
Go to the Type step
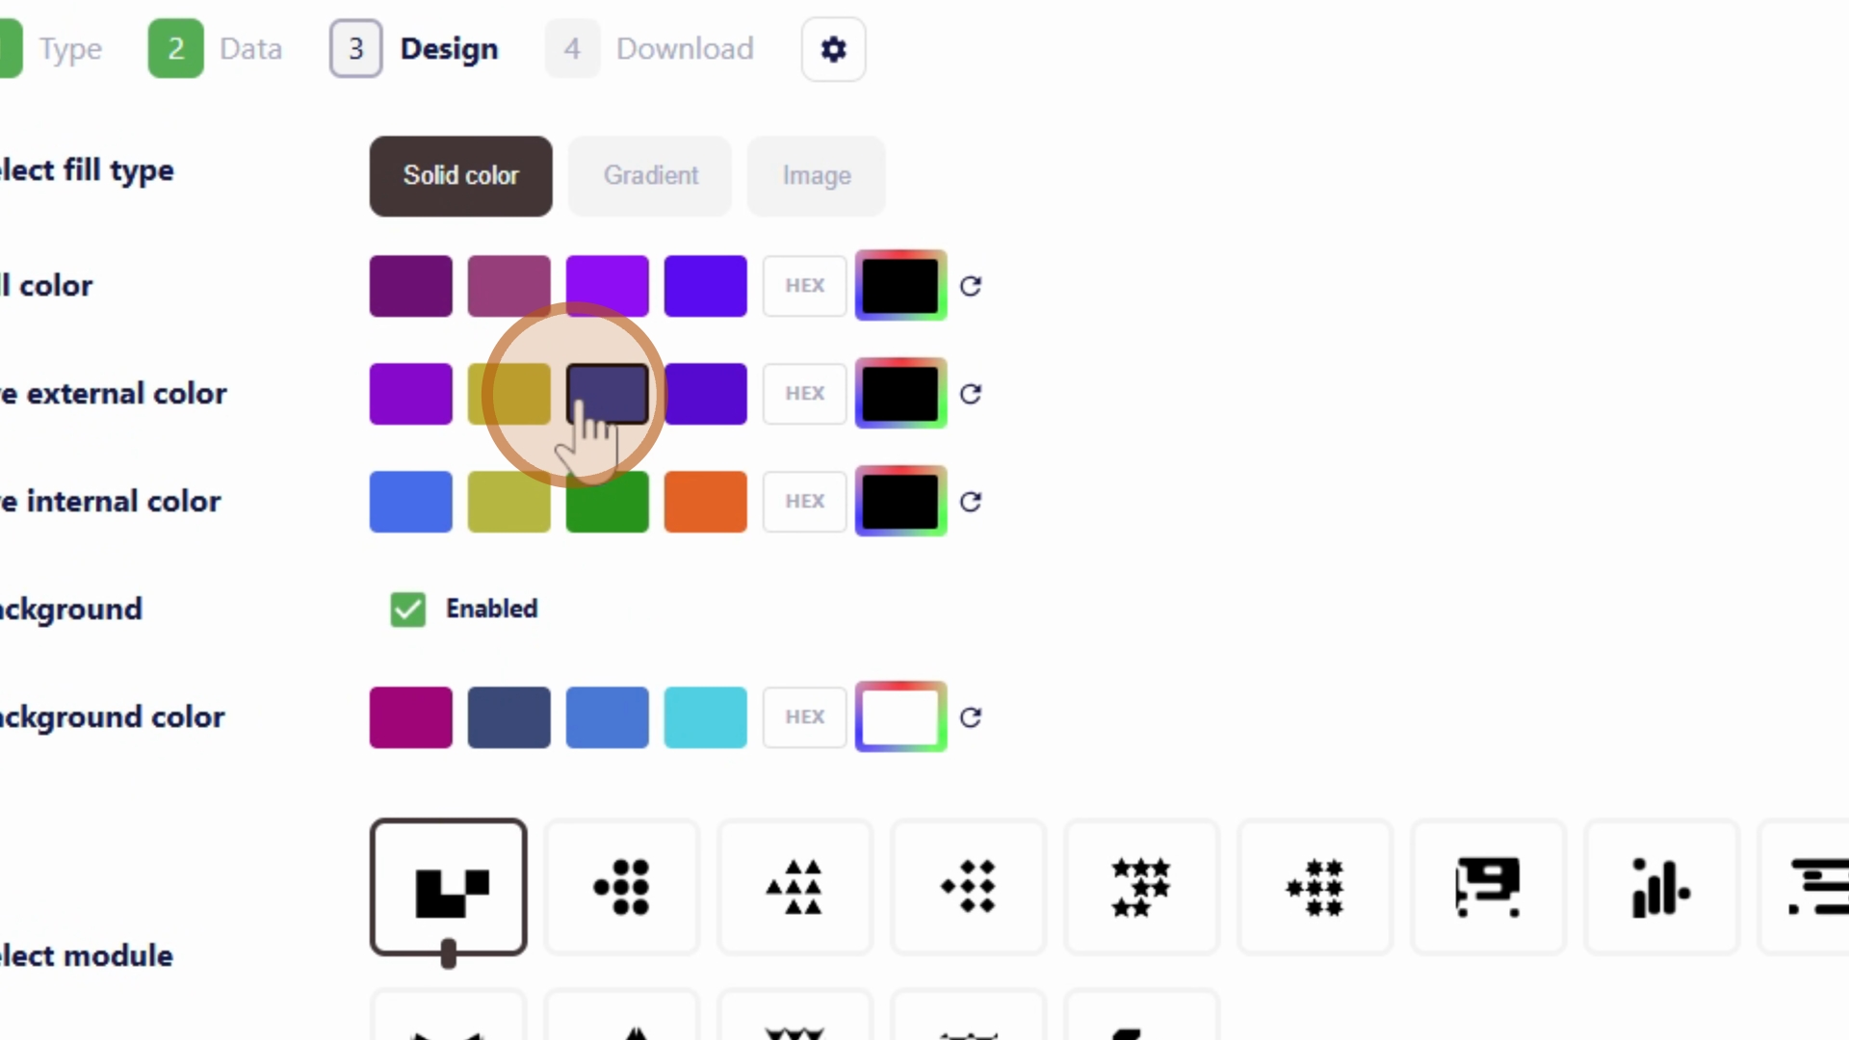click(52, 49)
